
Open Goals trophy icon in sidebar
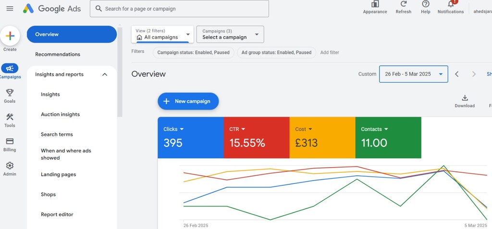click(x=10, y=93)
